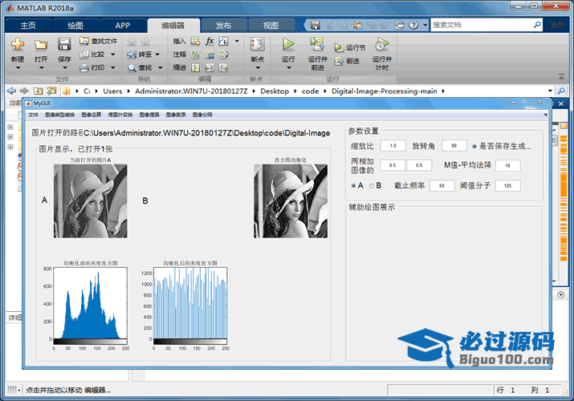Click the Open (打开) folder icon

[41, 45]
